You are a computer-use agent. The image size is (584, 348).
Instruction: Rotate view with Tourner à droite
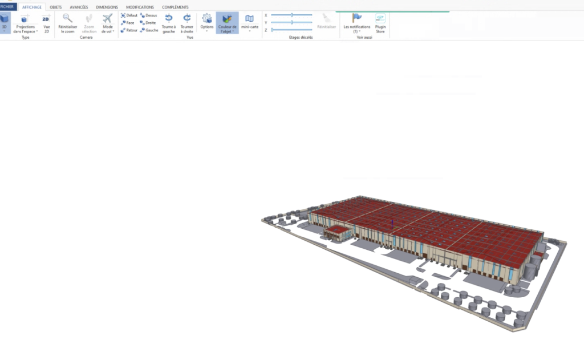186,19
